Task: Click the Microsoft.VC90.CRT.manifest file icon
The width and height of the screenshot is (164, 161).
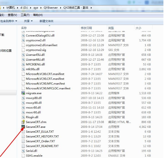Action: coord(23,79)
